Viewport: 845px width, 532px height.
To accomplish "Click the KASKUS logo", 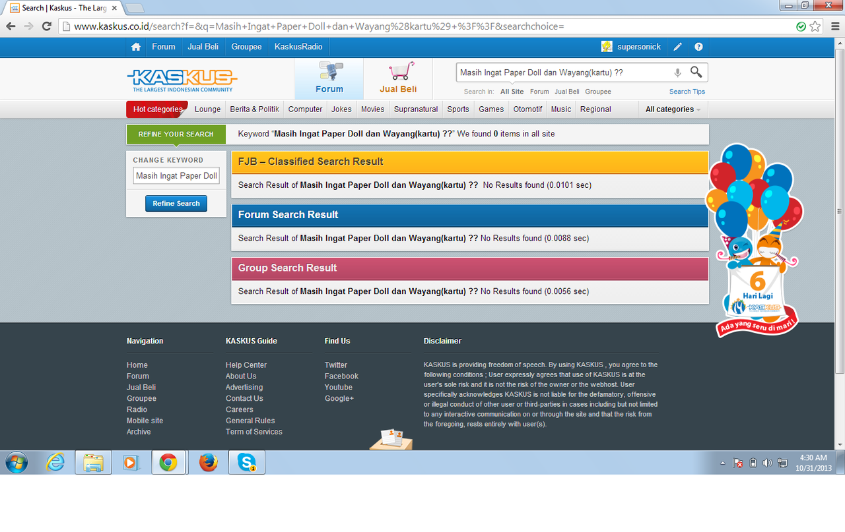I will [182, 80].
